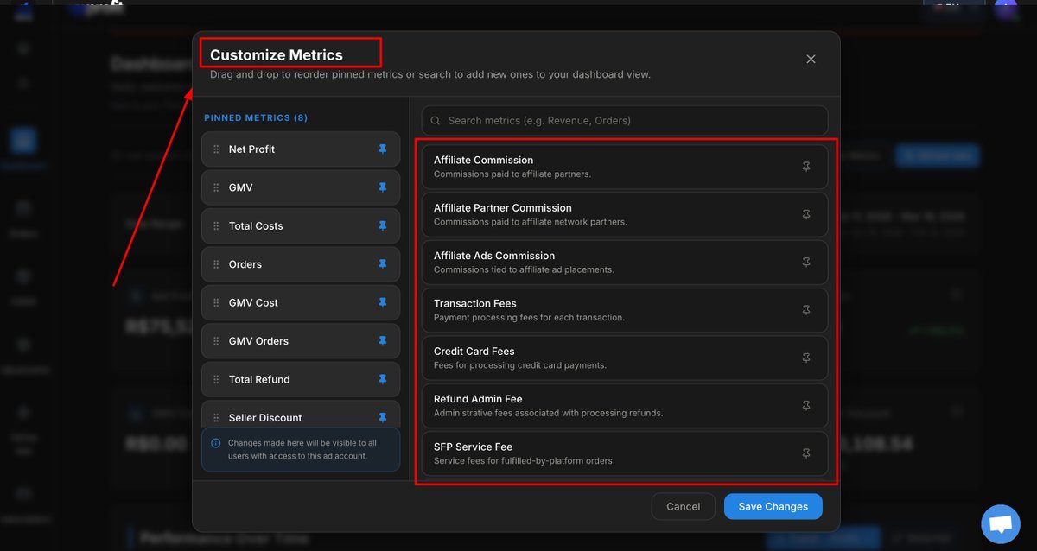Pin the Credit Card Fees metric
This screenshot has width=1037, height=551.
[806, 358]
